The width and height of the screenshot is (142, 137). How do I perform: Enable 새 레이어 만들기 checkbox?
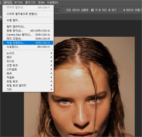(120, 10)
